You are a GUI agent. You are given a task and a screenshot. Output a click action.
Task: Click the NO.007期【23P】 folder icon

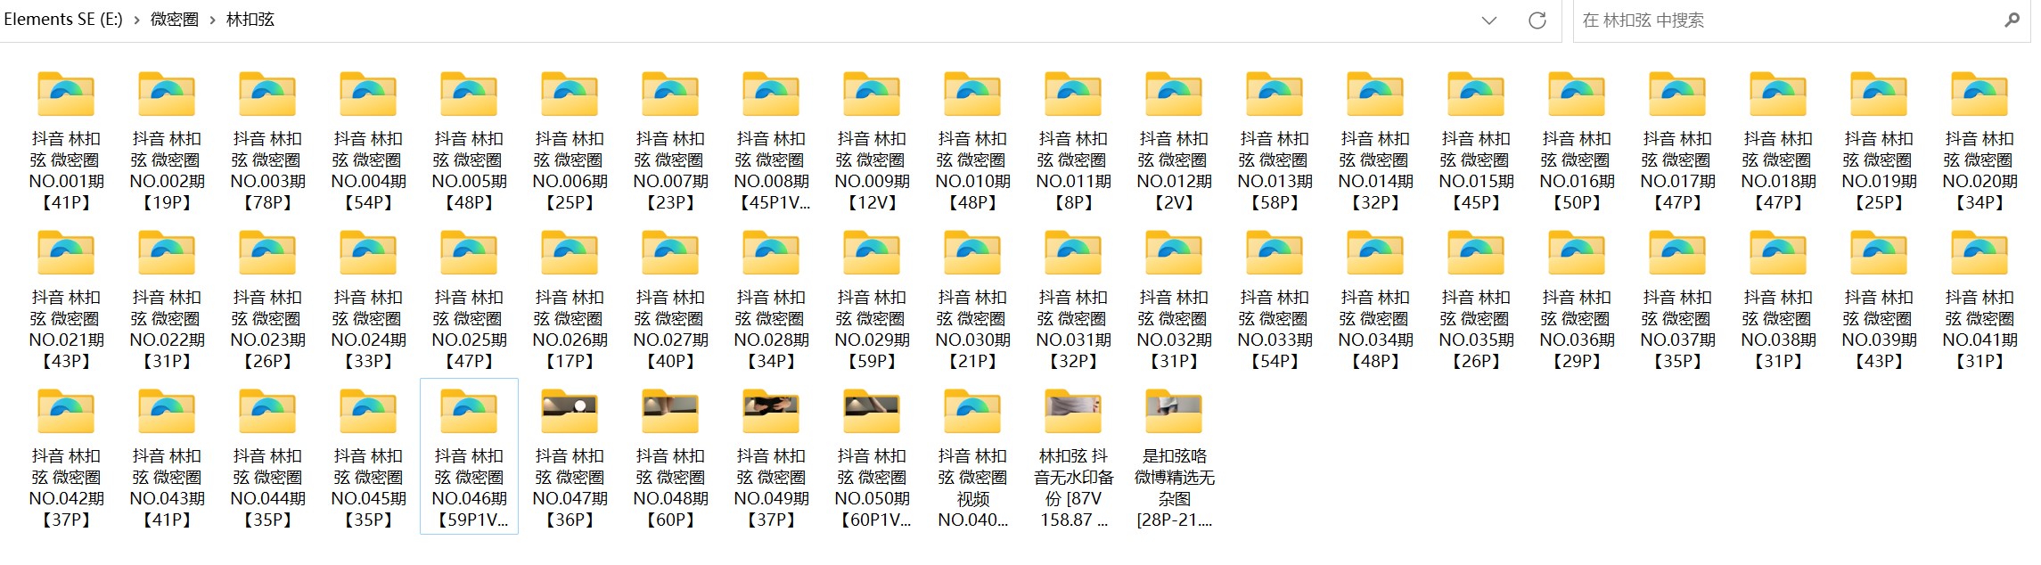(x=671, y=94)
